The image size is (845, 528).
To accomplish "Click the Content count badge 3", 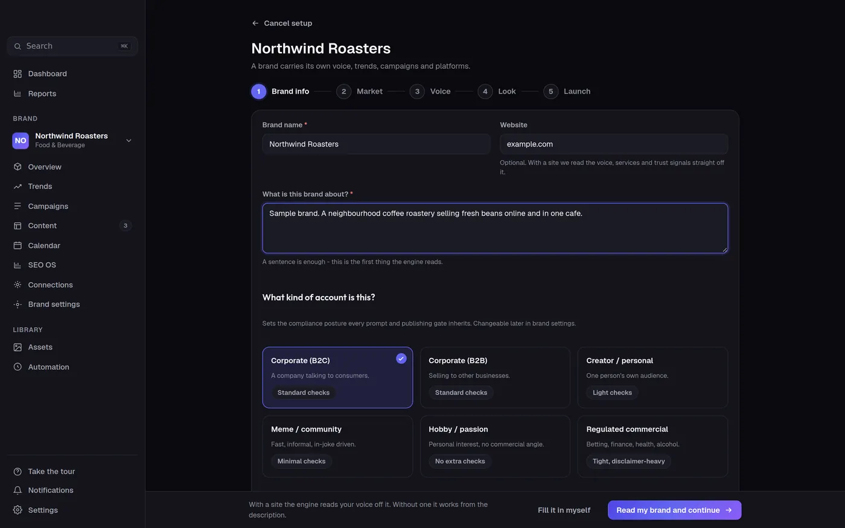I will click(126, 226).
